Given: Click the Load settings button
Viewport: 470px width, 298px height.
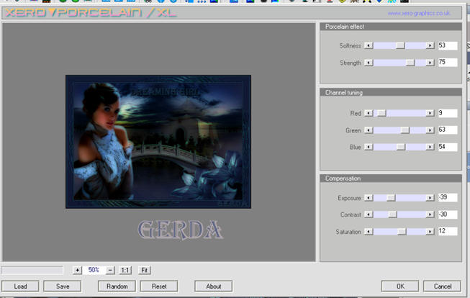Looking at the screenshot, I should pyautogui.click(x=20, y=286).
